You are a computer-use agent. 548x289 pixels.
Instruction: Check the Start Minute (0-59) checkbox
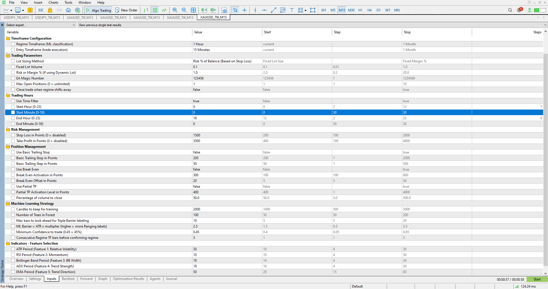13,112
